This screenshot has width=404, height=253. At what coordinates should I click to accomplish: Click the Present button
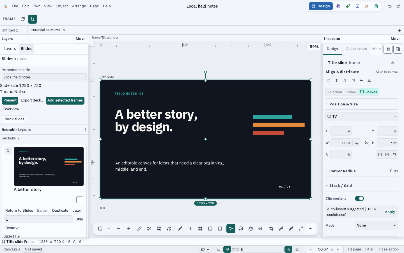coord(10,100)
